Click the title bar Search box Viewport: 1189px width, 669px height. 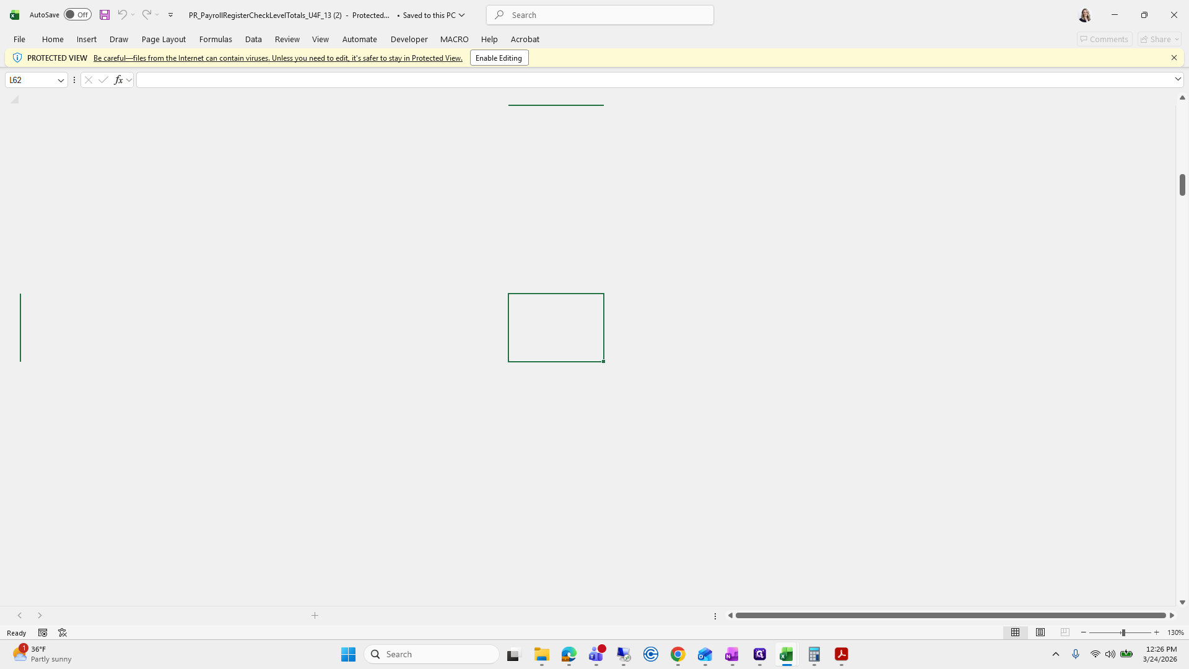tap(599, 15)
